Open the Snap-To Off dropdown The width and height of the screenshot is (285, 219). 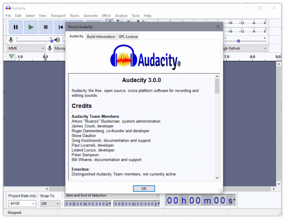coord(50,204)
